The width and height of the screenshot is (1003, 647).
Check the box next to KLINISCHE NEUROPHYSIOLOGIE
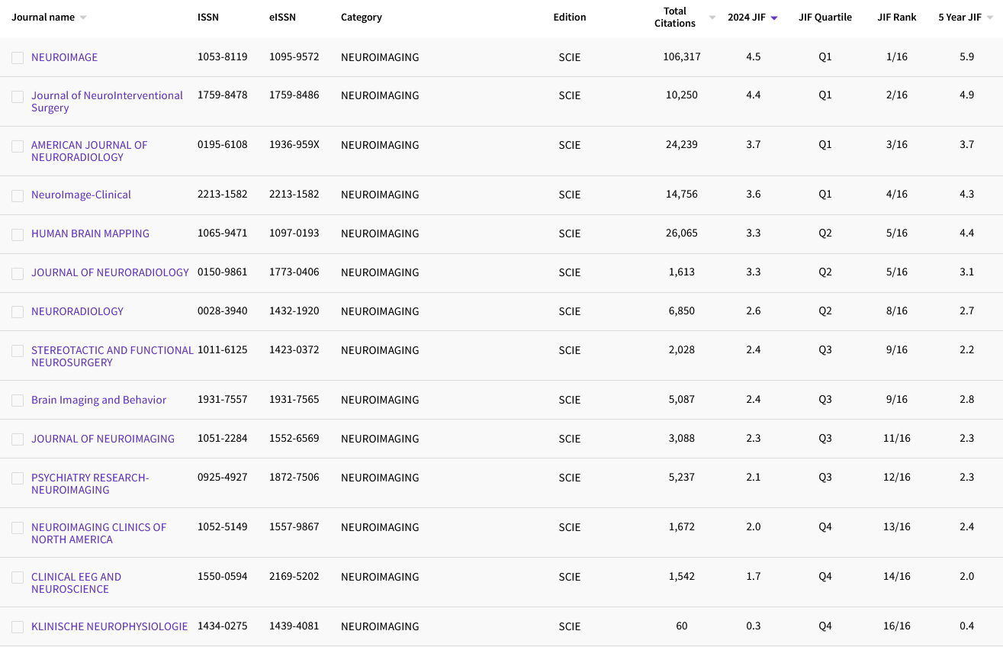click(18, 627)
